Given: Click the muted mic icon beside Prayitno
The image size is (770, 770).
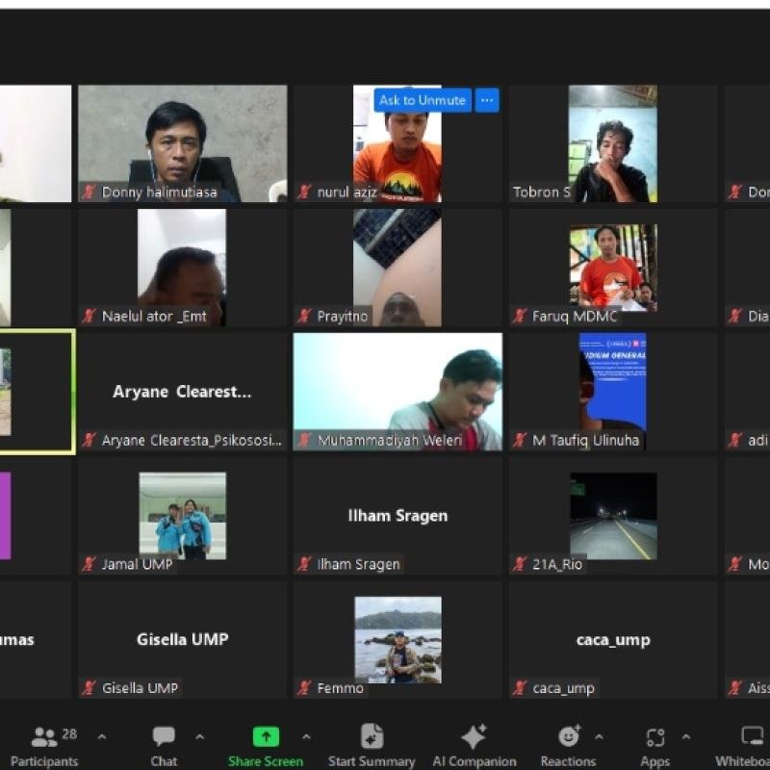Looking at the screenshot, I should pyautogui.click(x=305, y=316).
